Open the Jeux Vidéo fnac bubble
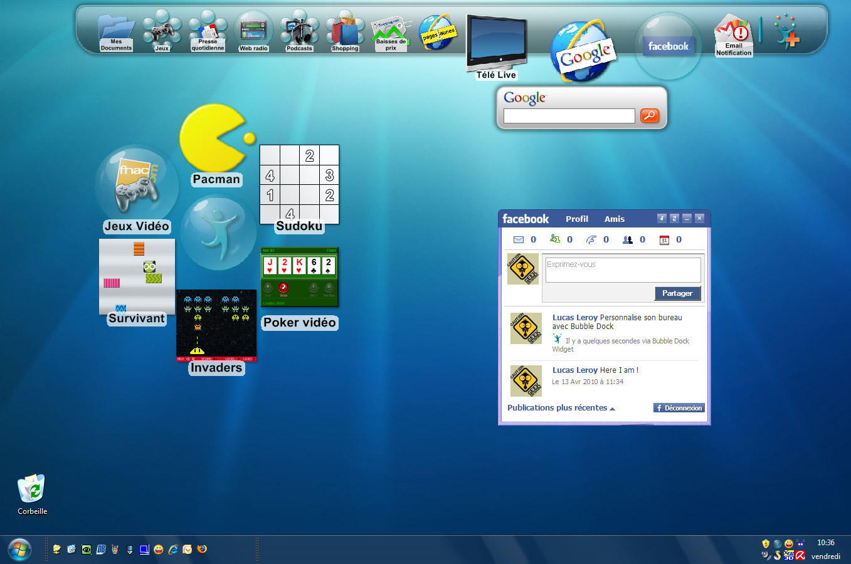851x564 pixels. (137, 189)
